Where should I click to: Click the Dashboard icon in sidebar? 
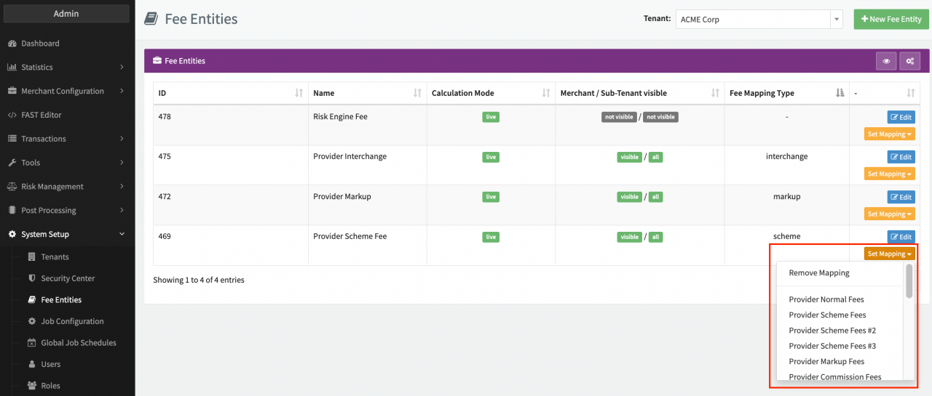point(12,44)
